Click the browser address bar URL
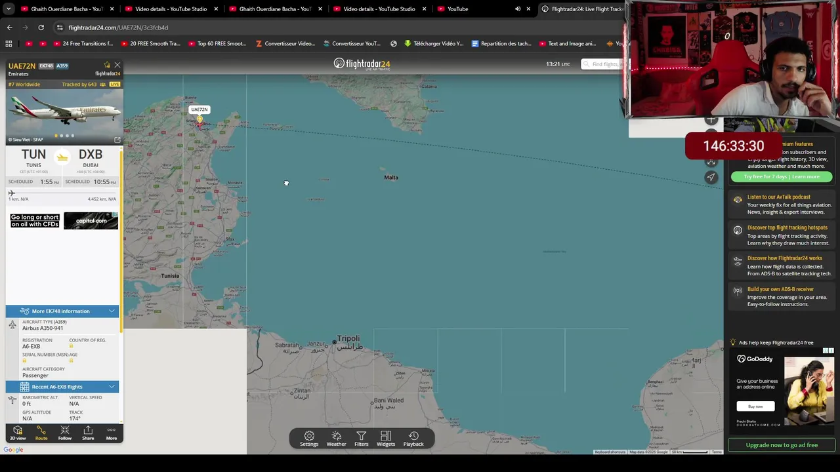 click(x=118, y=28)
